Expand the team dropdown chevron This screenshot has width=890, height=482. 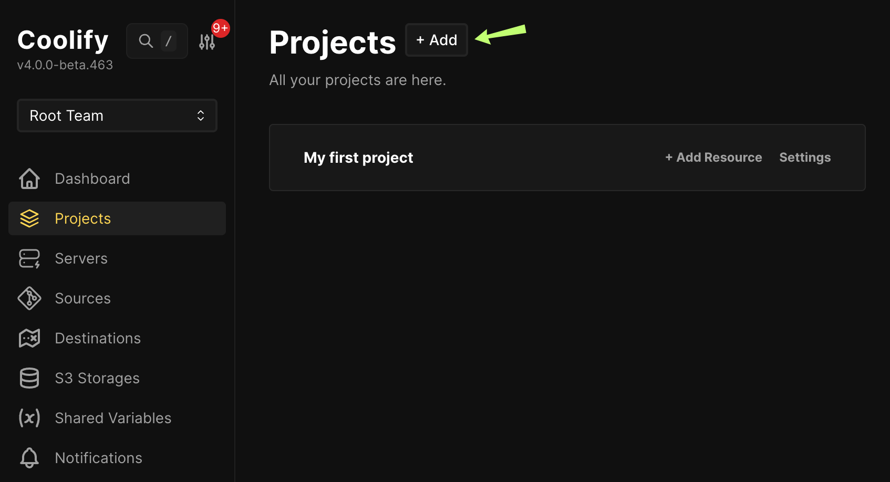[200, 116]
